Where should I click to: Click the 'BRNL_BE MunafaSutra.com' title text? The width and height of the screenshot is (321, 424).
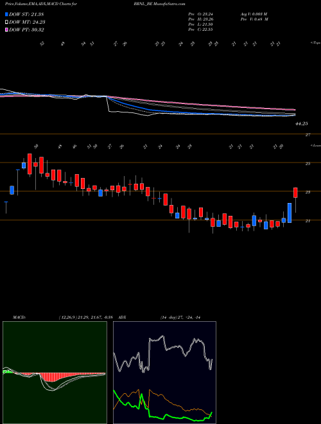tap(159, 4)
